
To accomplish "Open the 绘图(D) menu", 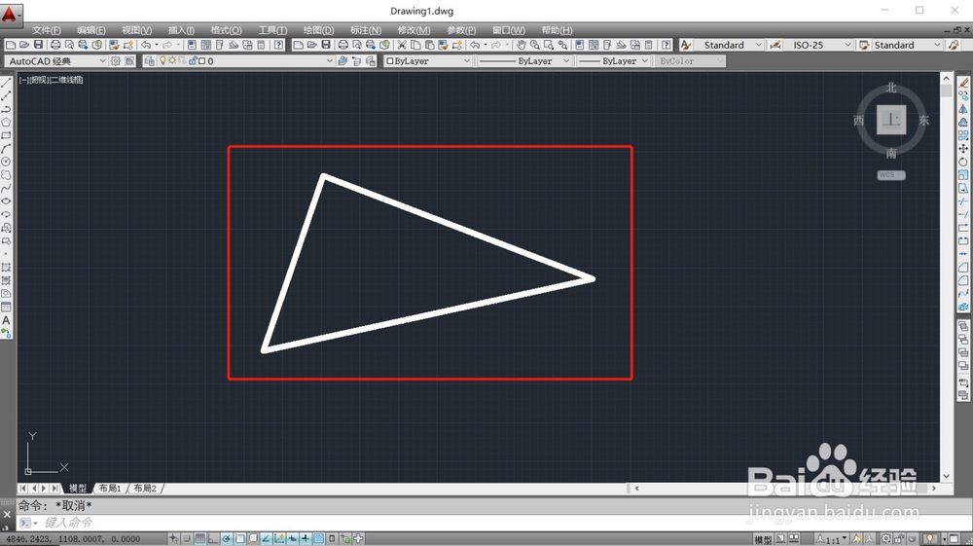I will coord(318,30).
